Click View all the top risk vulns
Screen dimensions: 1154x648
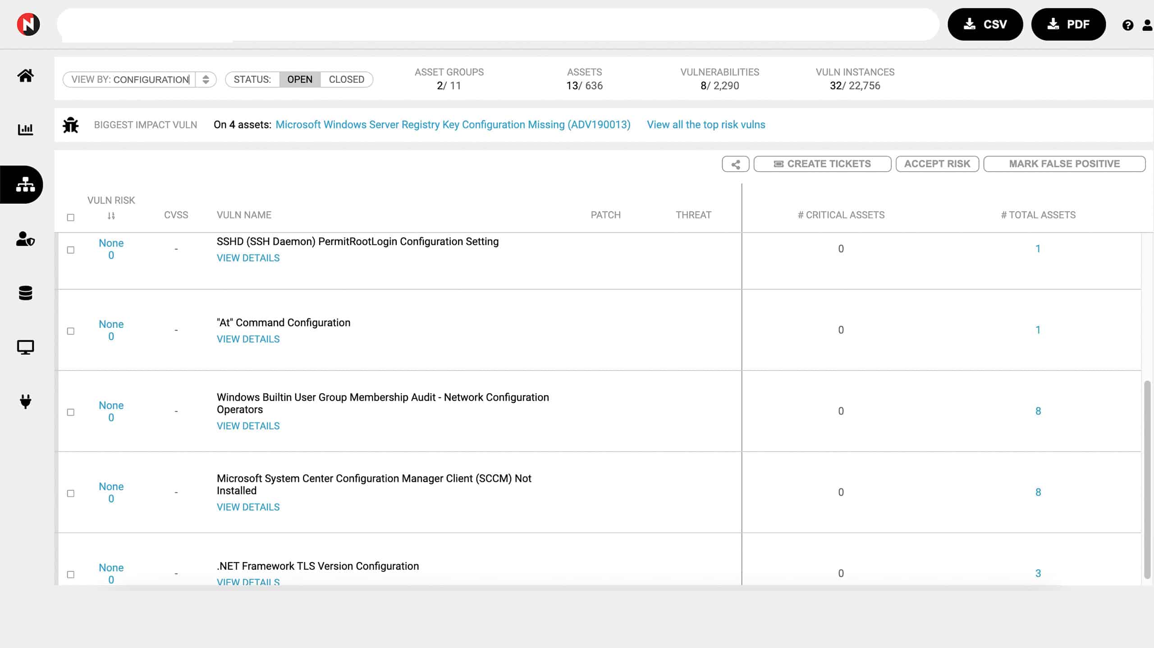point(706,125)
